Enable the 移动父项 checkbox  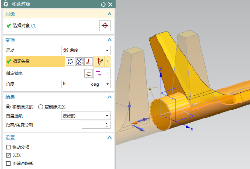pos(8,147)
